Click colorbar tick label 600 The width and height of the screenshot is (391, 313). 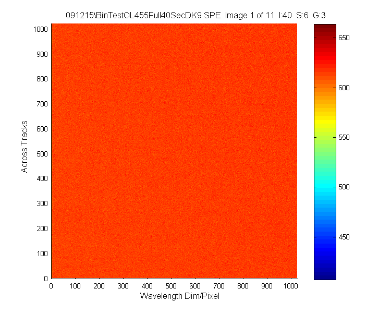(344, 88)
